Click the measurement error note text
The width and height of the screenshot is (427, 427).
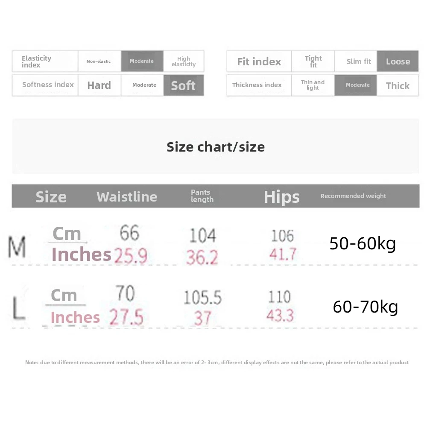click(x=217, y=363)
